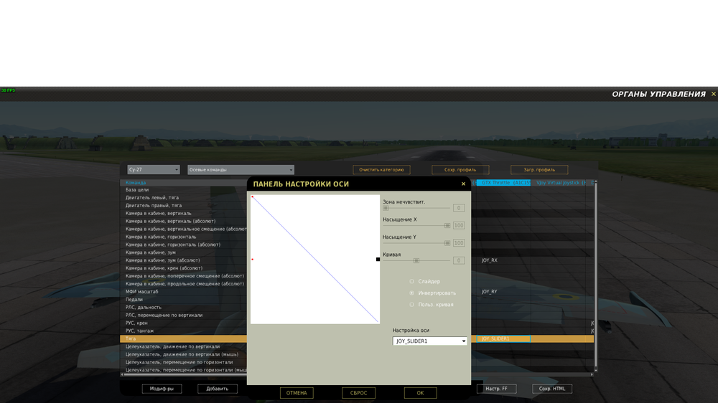Select the Vjoy Virtual Joystick column header
This screenshot has height=403, width=718.
561,183
